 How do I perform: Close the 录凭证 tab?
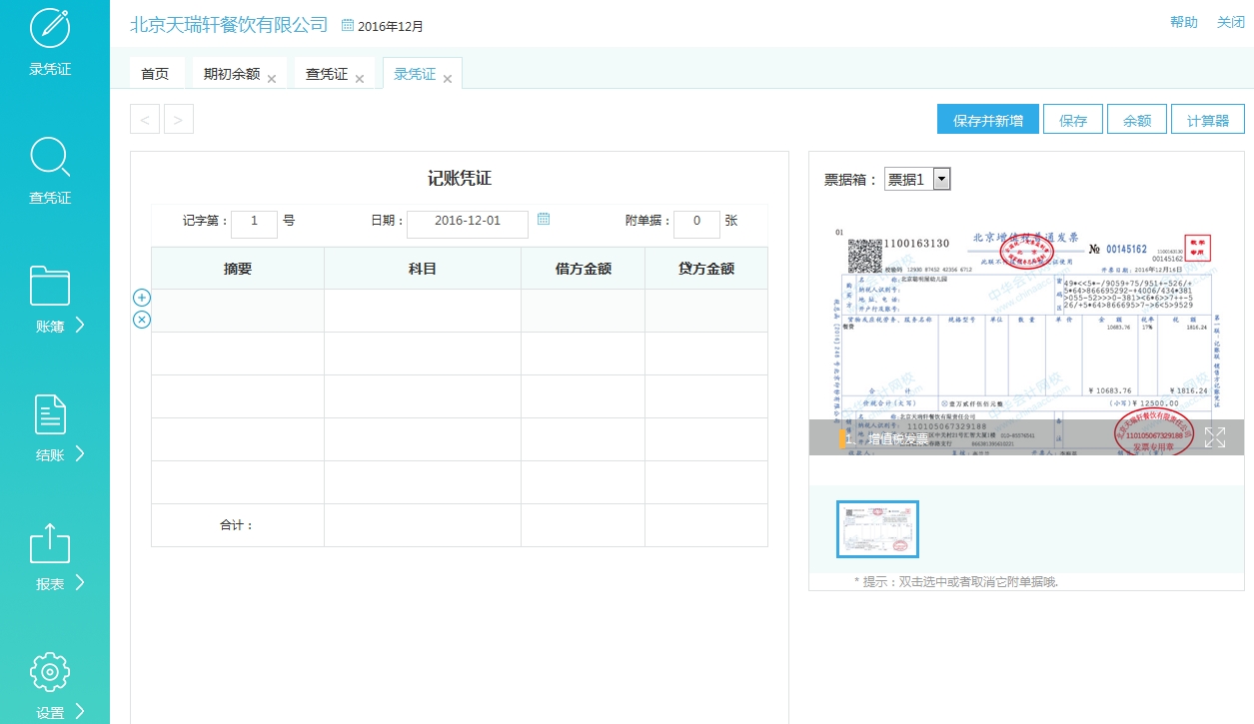tap(448, 79)
